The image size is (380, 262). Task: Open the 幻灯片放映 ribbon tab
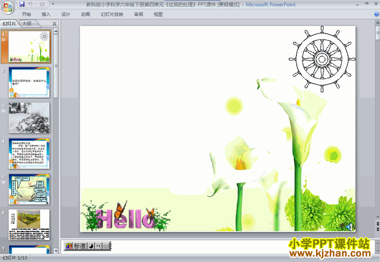pos(112,14)
